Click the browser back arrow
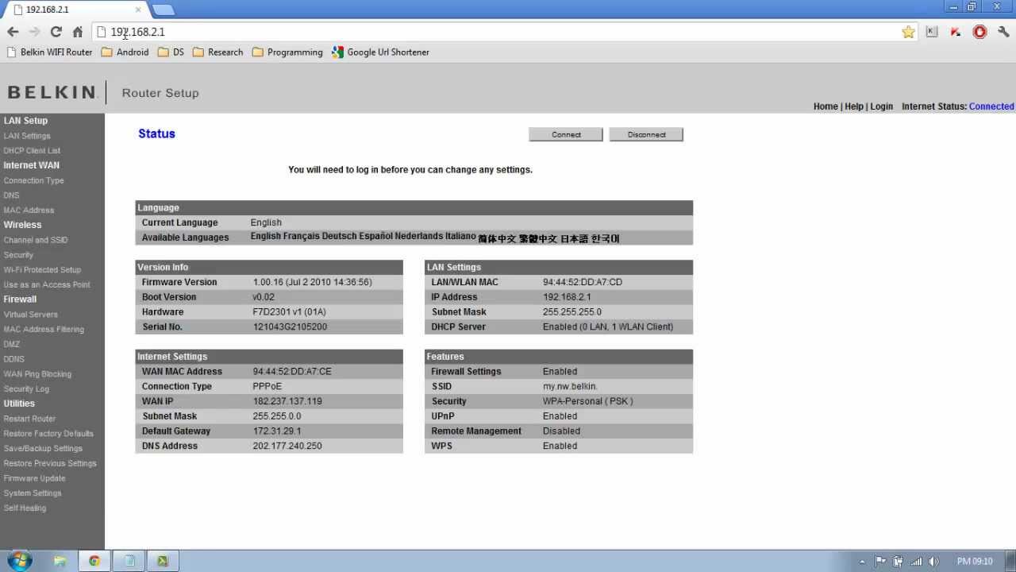 (13, 32)
